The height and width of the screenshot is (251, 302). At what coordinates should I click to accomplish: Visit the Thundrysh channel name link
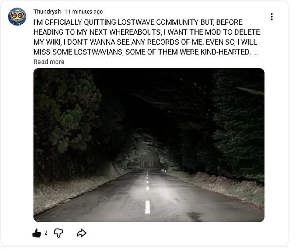coord(47,12)
